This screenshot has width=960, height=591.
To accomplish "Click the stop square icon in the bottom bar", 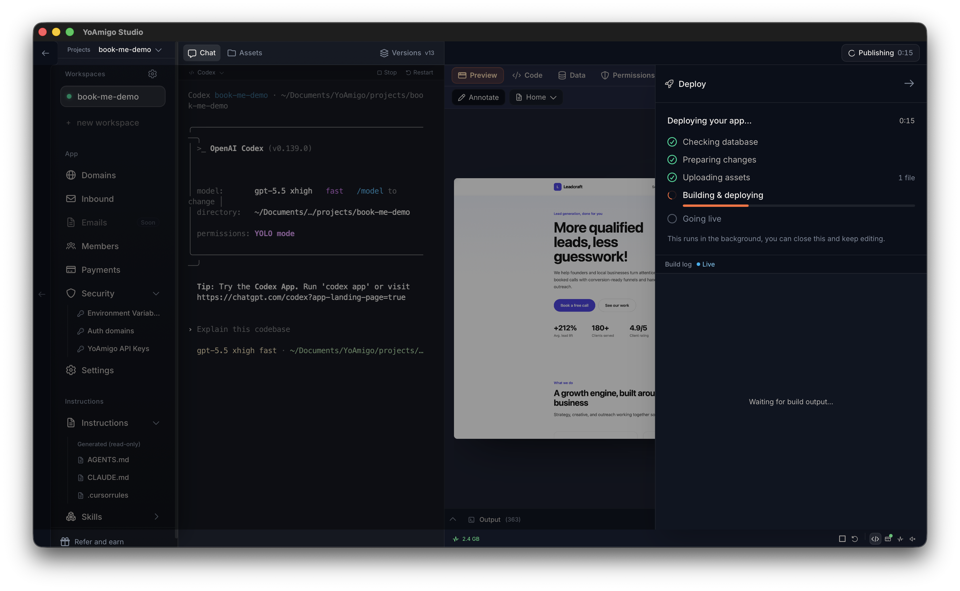I will (x=842, y=539).
